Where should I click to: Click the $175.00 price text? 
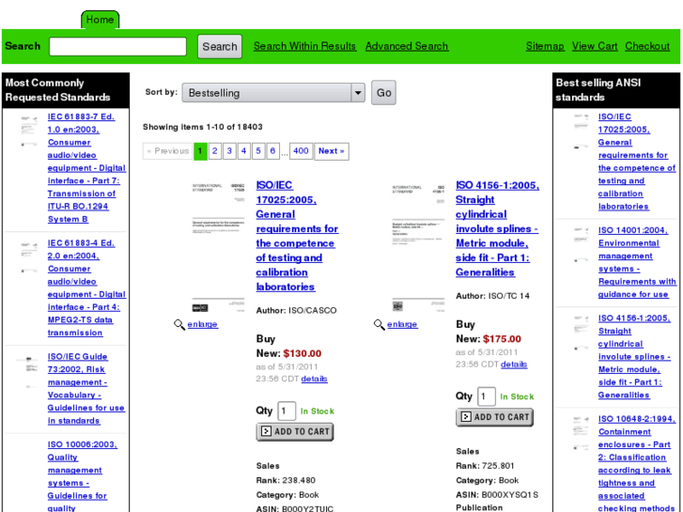coord(503,339)
